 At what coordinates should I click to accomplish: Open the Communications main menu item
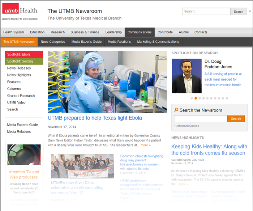click(139, 32)
